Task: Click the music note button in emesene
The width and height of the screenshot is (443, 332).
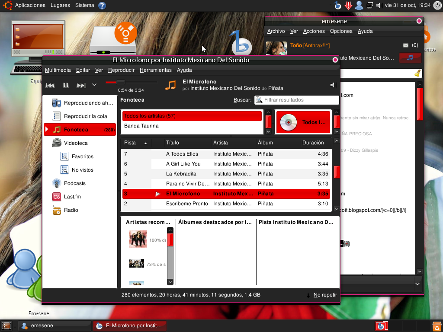Action: click(x=410, y=58)
